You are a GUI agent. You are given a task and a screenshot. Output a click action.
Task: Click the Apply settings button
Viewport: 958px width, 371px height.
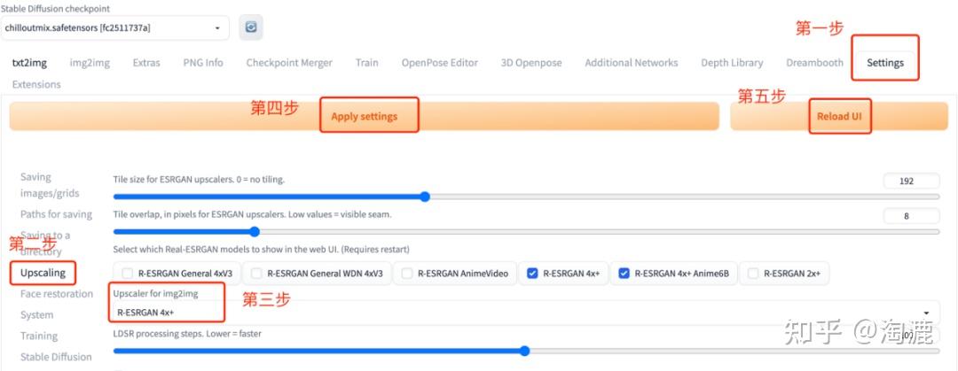(x=365, y=116)
